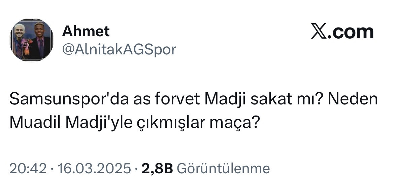Click the 20:42 post time
Screen dimensions: 394x189
[x=28, y=168]
